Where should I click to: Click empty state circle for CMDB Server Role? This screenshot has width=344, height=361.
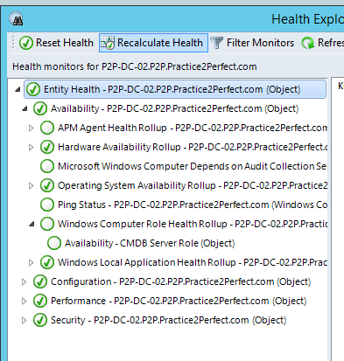click(54, 243)
